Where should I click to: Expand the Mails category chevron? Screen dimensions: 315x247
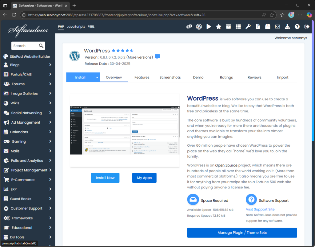[50, 151]
